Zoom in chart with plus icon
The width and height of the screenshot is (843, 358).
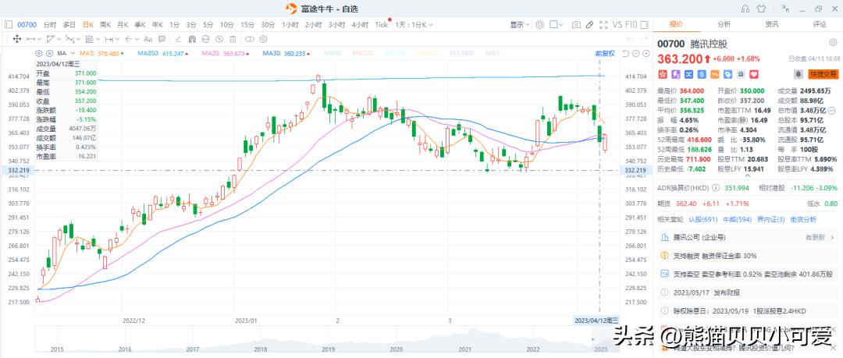pos(646,53)
